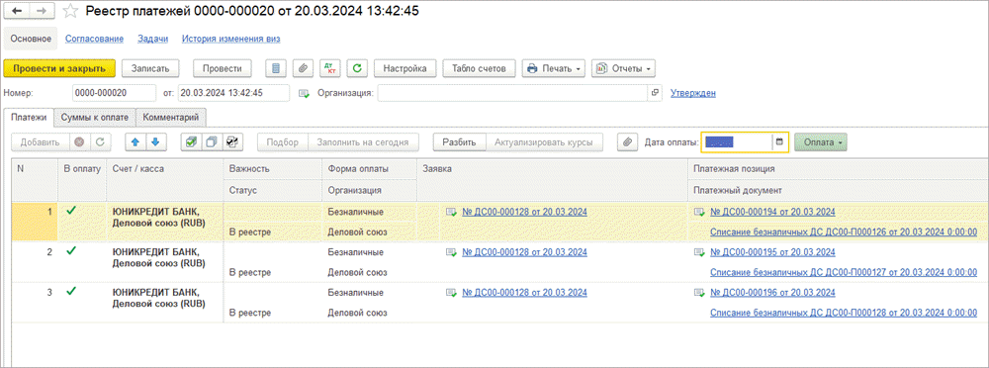Switch to the Суммы к оплате tab
Viewport: 989px width, 368px height.
(x=95, y=117)
